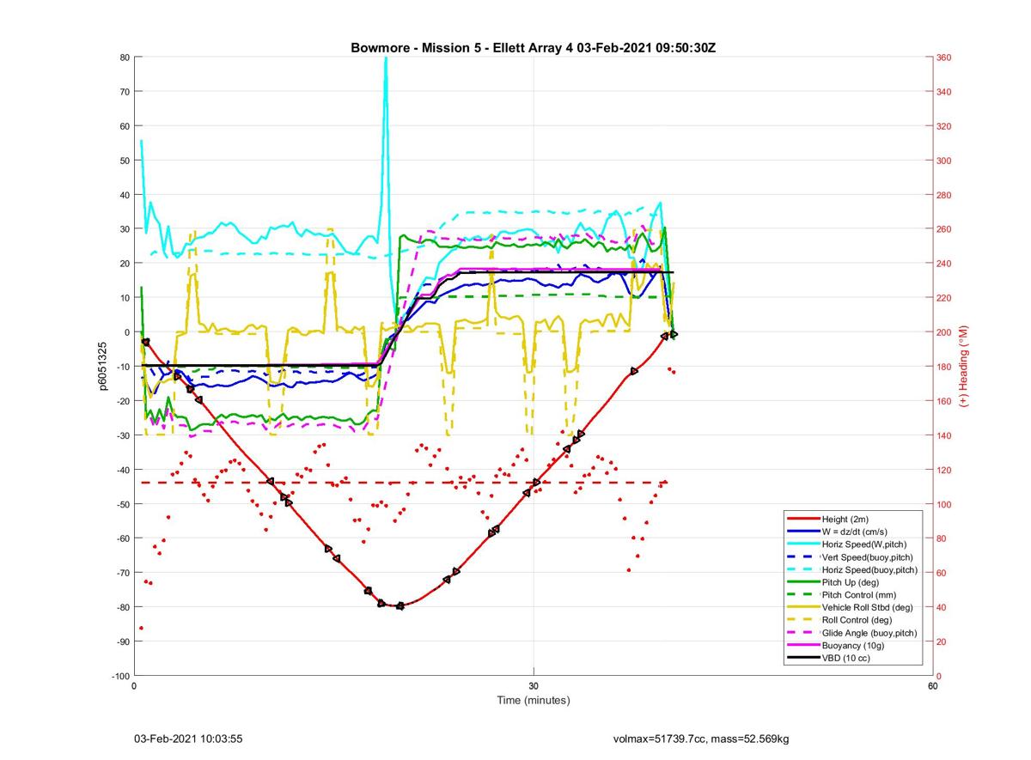Click the black line sample beside "VBD (10 cc)"
This screenshot has width=1031, height=760.
802,658
